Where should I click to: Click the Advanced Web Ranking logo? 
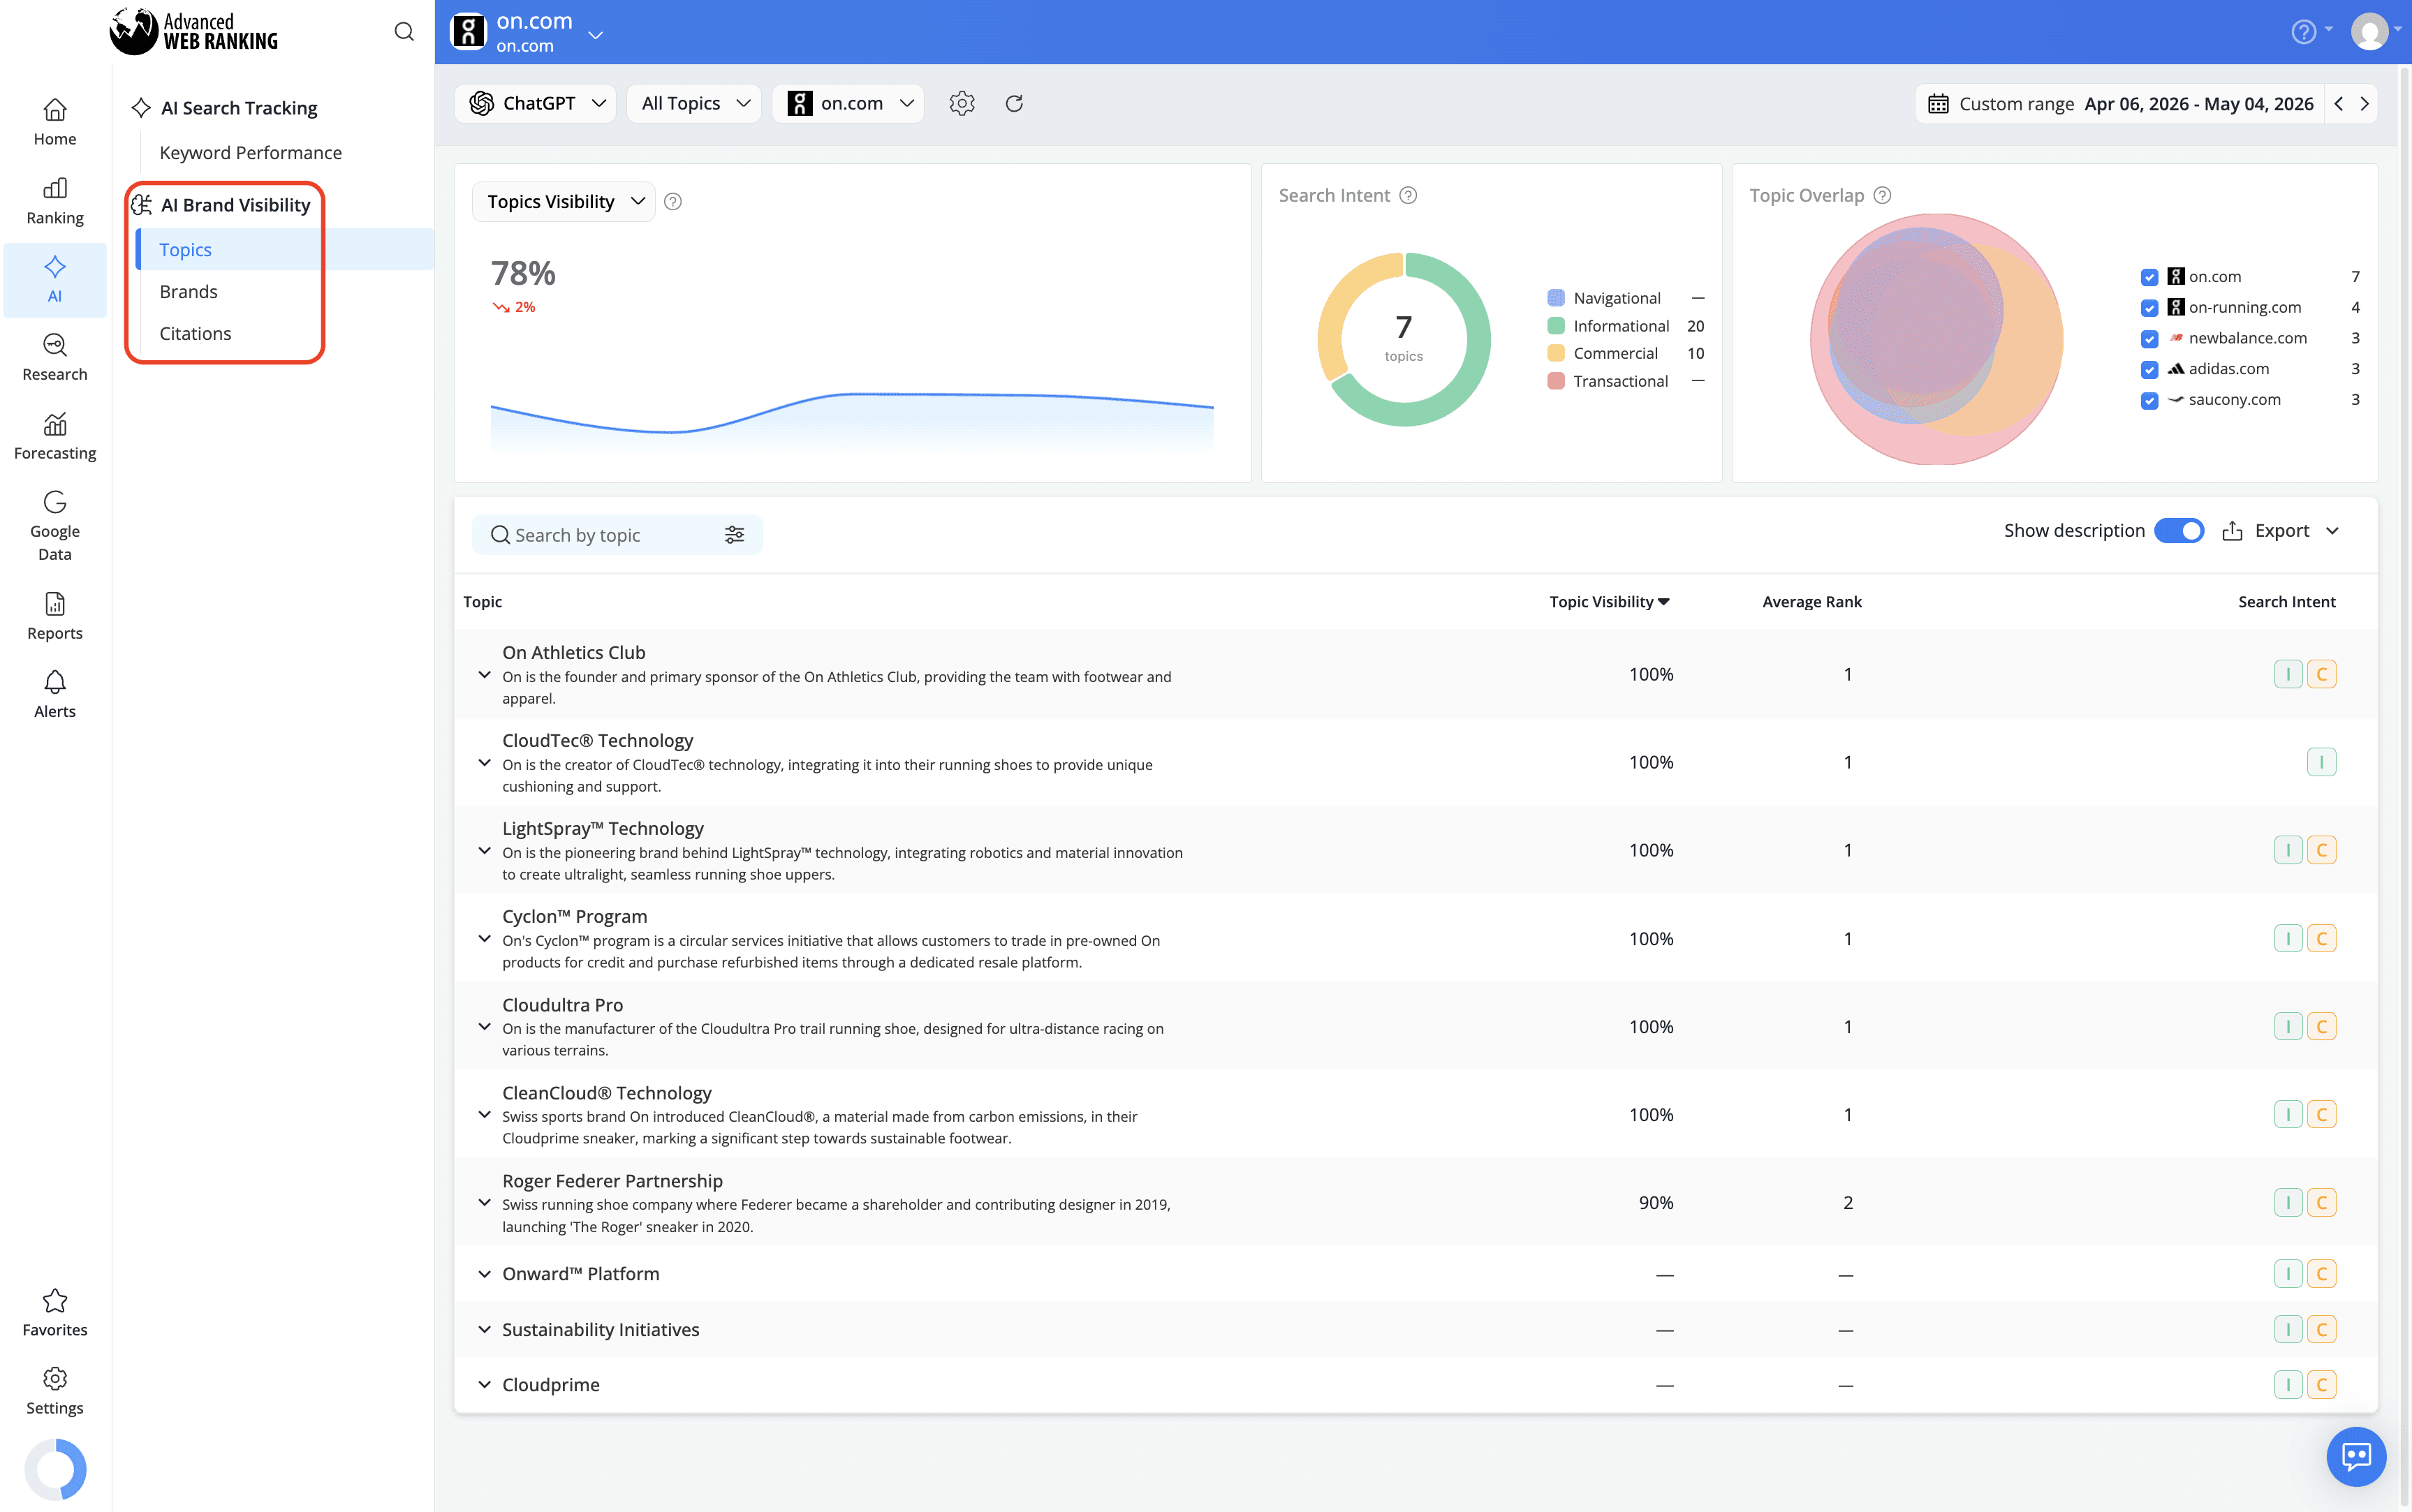coord(194,32)
